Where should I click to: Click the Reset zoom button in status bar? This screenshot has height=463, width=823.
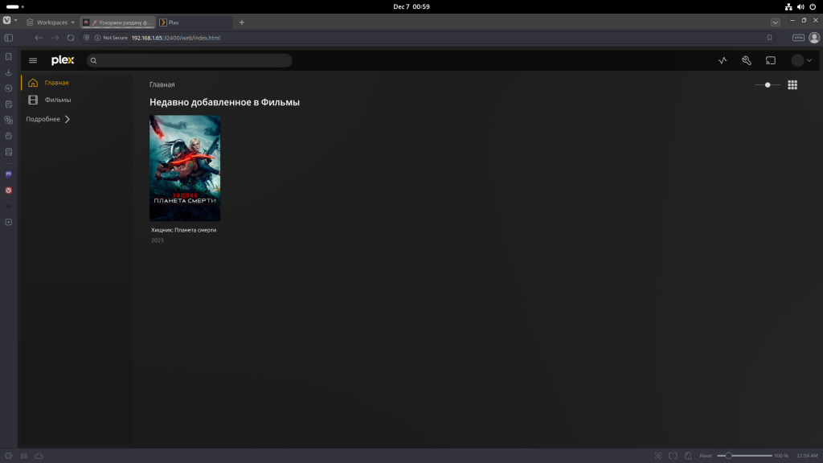(706, 456)
